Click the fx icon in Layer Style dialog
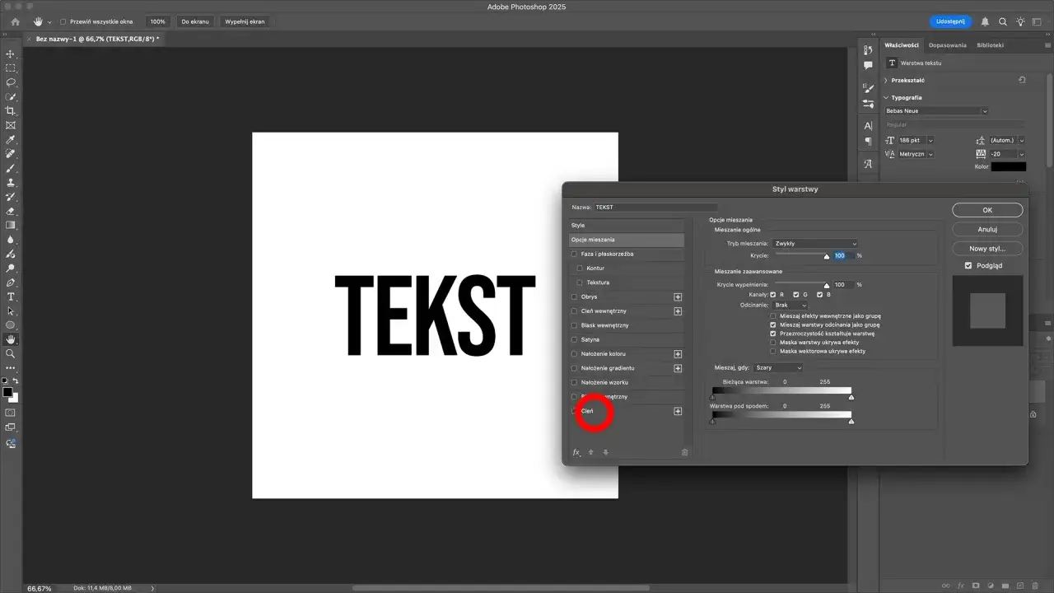Screen dimensions: 1054x593 pos(576,451)
